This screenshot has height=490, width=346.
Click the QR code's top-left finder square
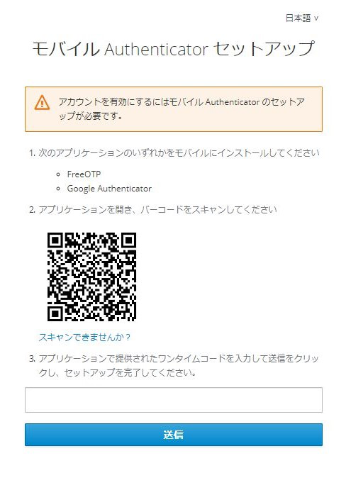[55, 240]
